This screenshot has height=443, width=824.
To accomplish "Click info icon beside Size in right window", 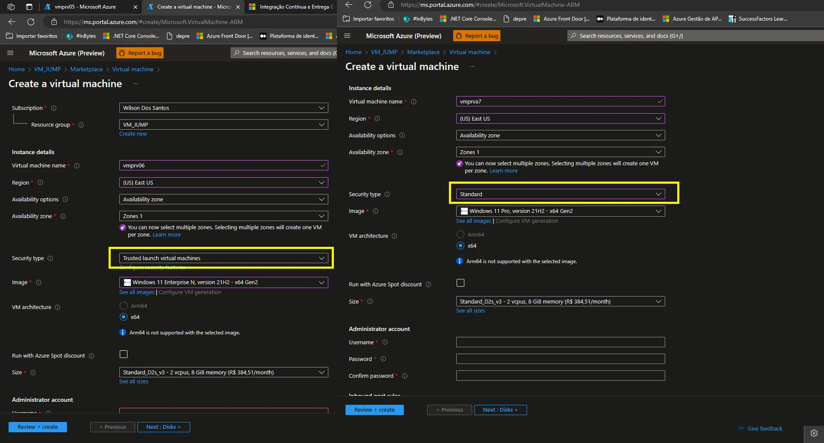I will pos(370,301).
